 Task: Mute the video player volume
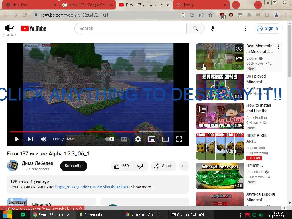click(x=44, y=139)
